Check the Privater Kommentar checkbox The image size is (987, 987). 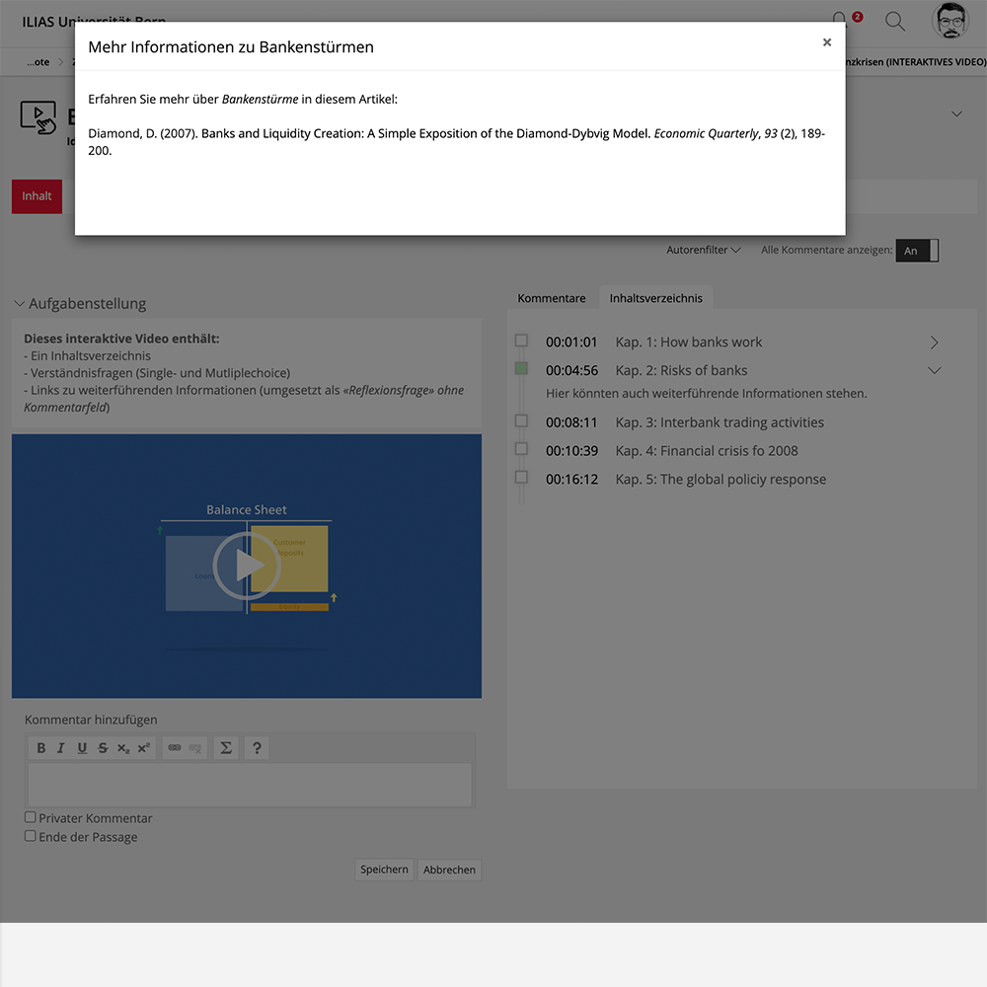tap(31, 817)
